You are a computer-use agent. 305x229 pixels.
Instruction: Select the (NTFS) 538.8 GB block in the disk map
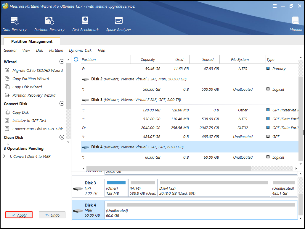(x=143, y=188)
